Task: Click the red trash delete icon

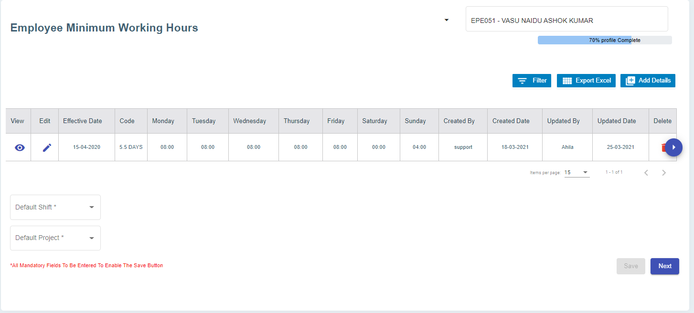Action: [x=662, y=148]
